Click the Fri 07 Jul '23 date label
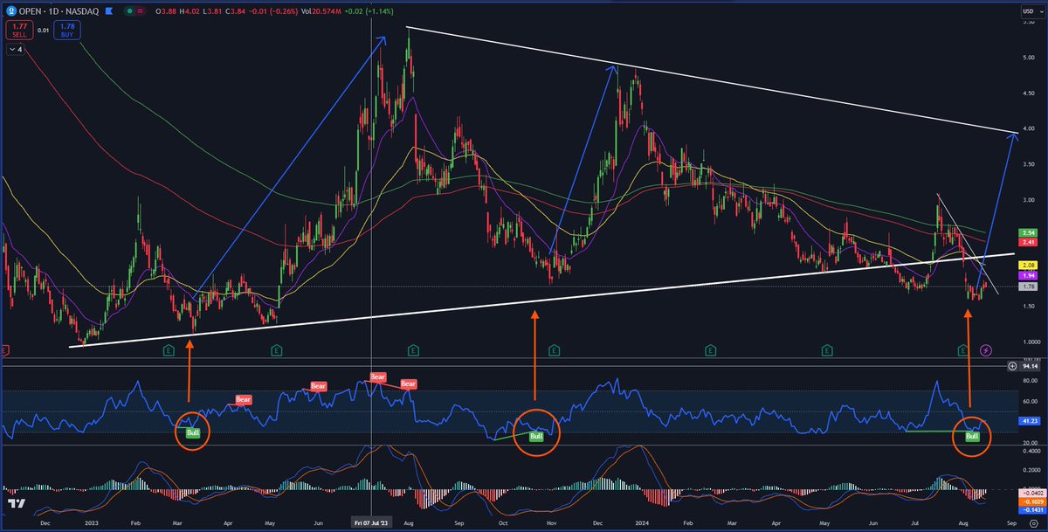The height and width of the screenshot is (532, 1048). [371, 522]
